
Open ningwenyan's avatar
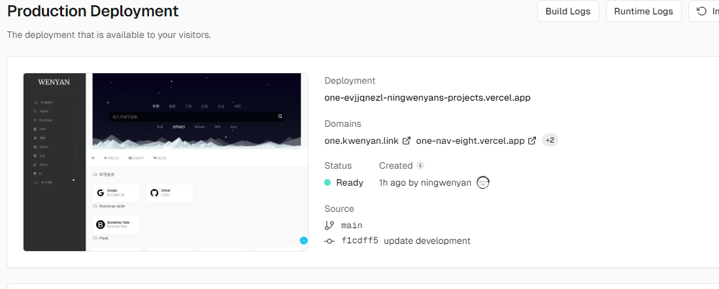click(x=483, y=182)
